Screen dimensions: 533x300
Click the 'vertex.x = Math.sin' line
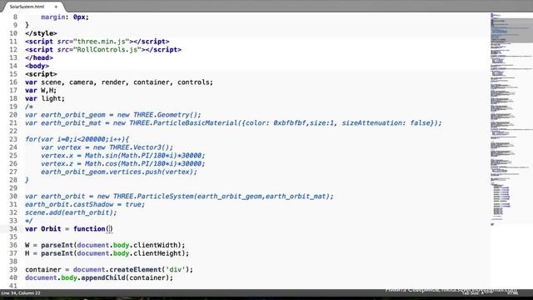click(123, 156)
